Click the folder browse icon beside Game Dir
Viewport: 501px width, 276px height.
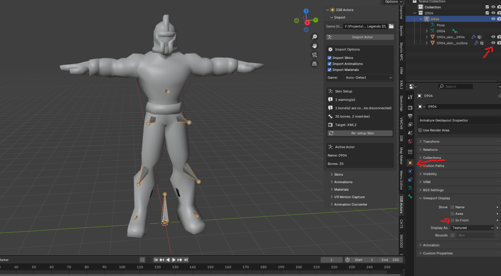click(391, 26)
